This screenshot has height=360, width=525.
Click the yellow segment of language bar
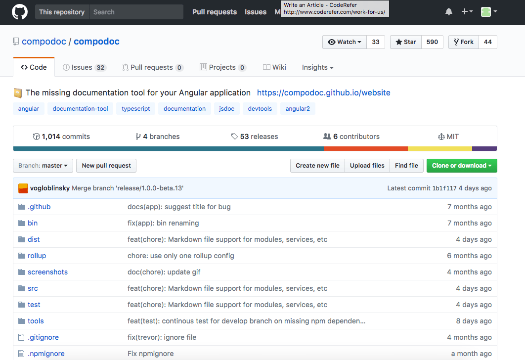[440, 149]
